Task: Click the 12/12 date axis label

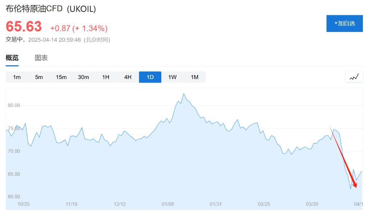Action: point(120,204)
